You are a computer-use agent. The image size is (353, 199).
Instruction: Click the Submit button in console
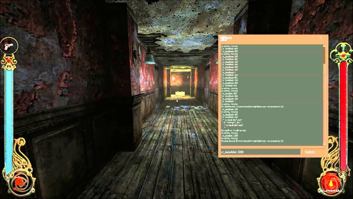(314, 152)
